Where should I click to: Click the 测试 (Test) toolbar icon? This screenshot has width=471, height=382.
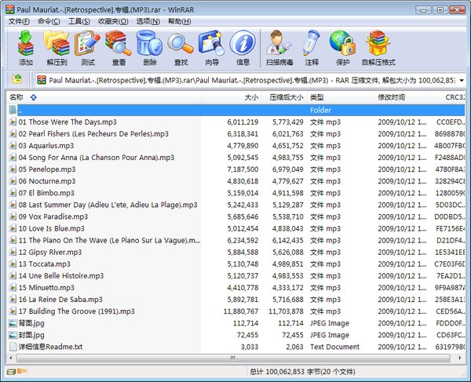point(88,43)
